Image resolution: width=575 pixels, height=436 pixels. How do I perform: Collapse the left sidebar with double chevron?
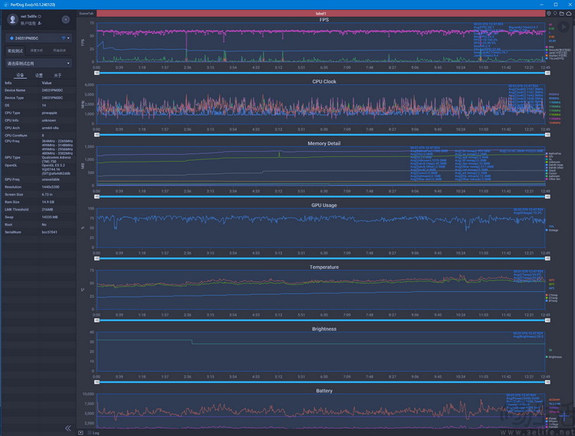point(67,428)
